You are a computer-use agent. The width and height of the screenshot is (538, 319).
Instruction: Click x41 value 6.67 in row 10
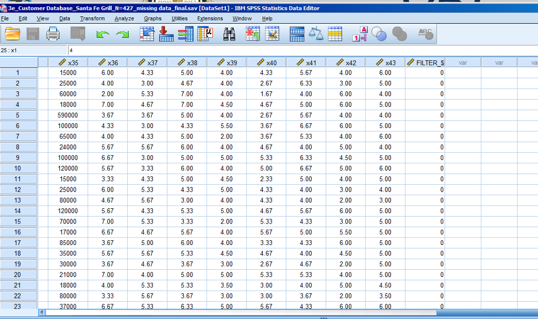click(x=306, y=168)
